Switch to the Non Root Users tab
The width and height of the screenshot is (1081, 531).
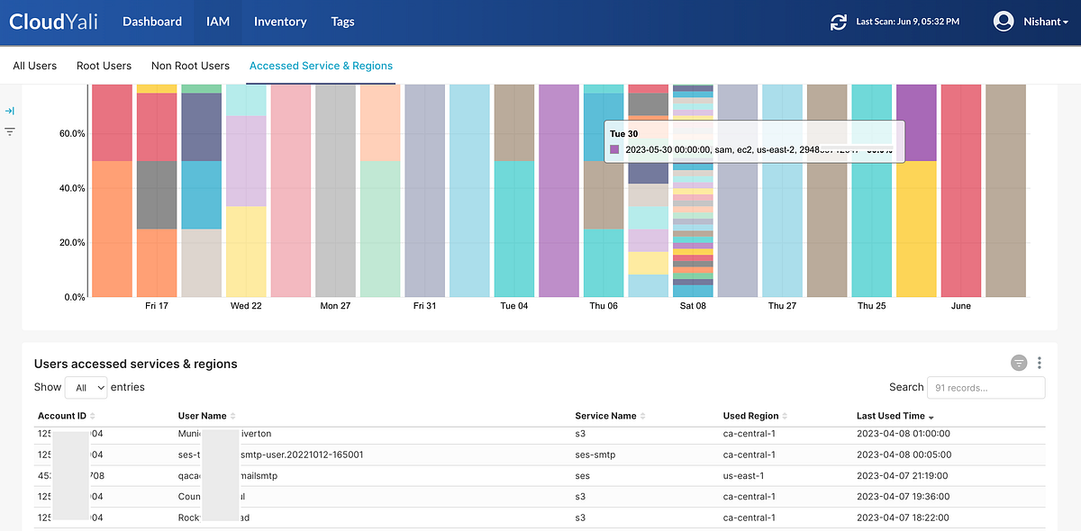coord(190,65)
